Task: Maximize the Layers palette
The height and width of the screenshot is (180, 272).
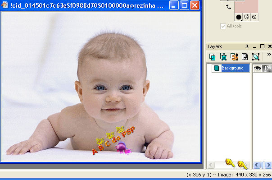Action: 262,46
